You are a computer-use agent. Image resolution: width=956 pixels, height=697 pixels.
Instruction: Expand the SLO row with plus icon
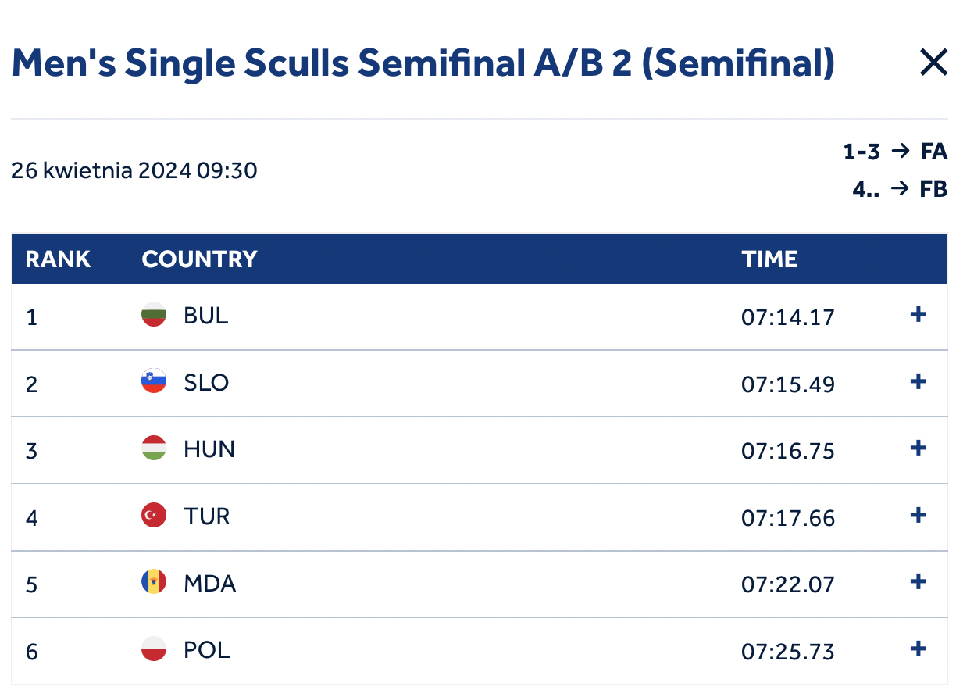coord(919,382)
